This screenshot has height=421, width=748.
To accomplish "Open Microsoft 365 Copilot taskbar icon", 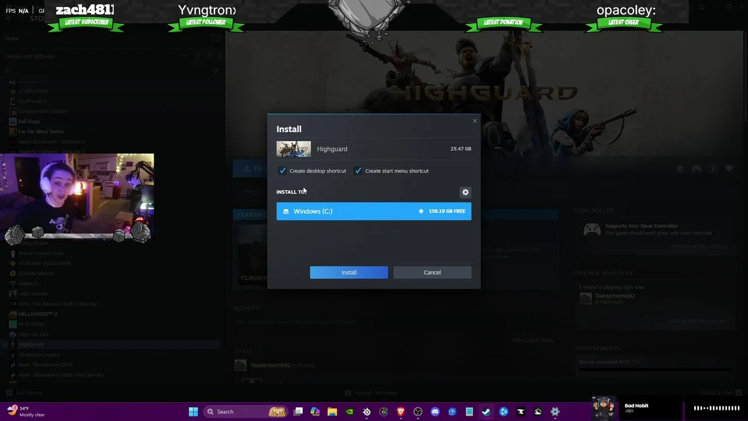I will [316, 412].
